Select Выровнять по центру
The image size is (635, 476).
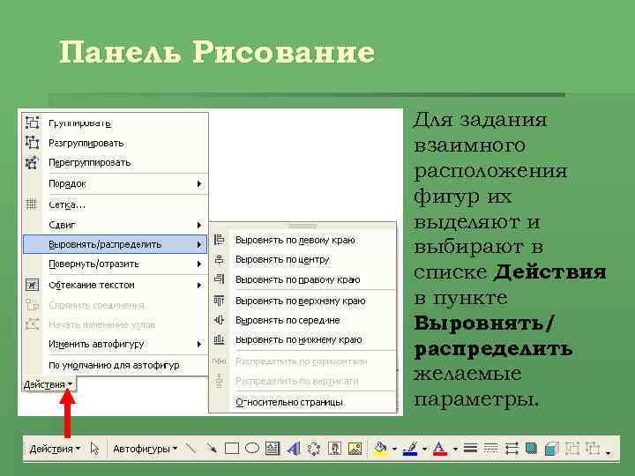303,259
